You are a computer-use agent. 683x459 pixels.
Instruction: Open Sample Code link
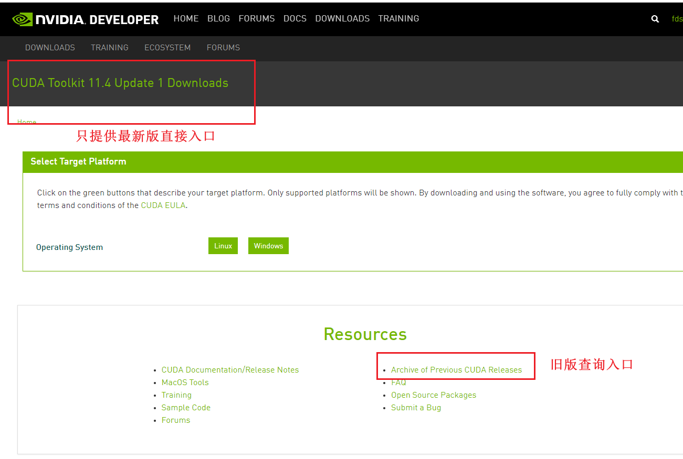point(186,408)
